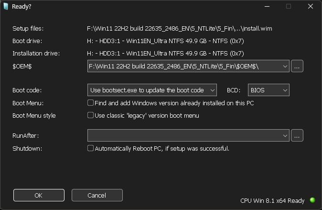Click the green ready status indicator light
Screen dimensions: 322x210
tap(312, 200)
